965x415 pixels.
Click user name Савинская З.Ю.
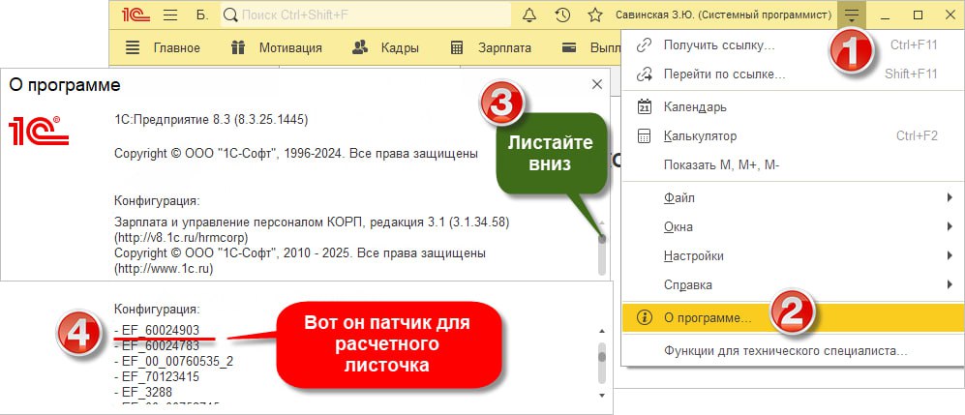723,15
